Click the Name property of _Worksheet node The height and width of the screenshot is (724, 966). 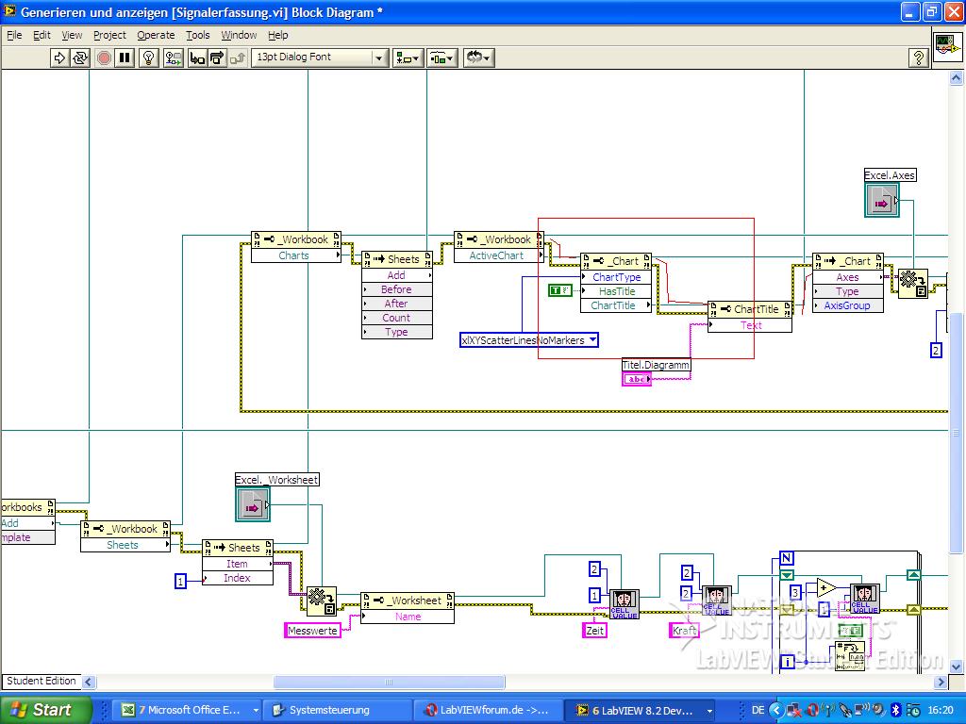(408, 617)
